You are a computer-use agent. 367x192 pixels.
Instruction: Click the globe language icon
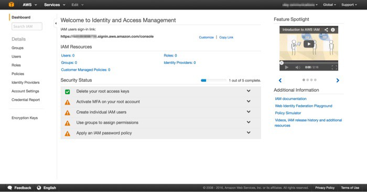point(39,188)
